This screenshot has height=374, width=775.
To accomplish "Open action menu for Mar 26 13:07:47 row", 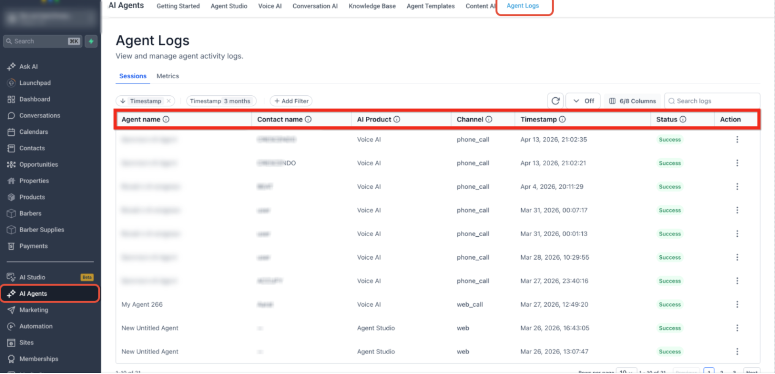I will (x=737, y=352).
